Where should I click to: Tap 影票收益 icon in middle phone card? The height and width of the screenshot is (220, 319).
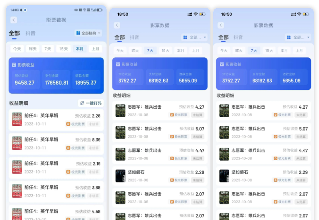point(118,64)
